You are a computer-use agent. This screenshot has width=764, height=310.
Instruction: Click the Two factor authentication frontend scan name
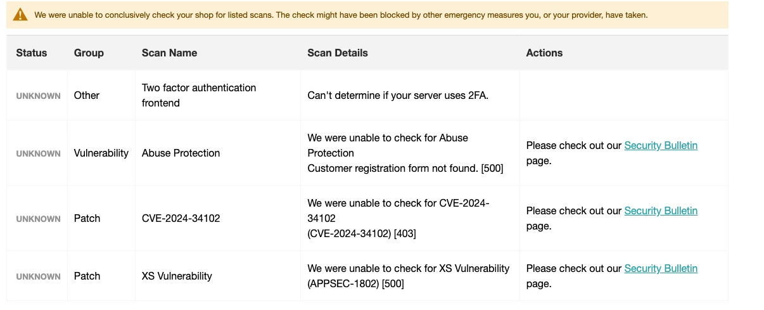tap(198, 95)
